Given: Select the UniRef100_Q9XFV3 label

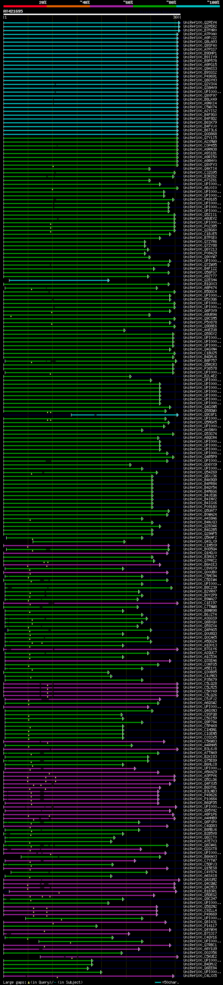Looking at the screenshot, I should 200,165.
